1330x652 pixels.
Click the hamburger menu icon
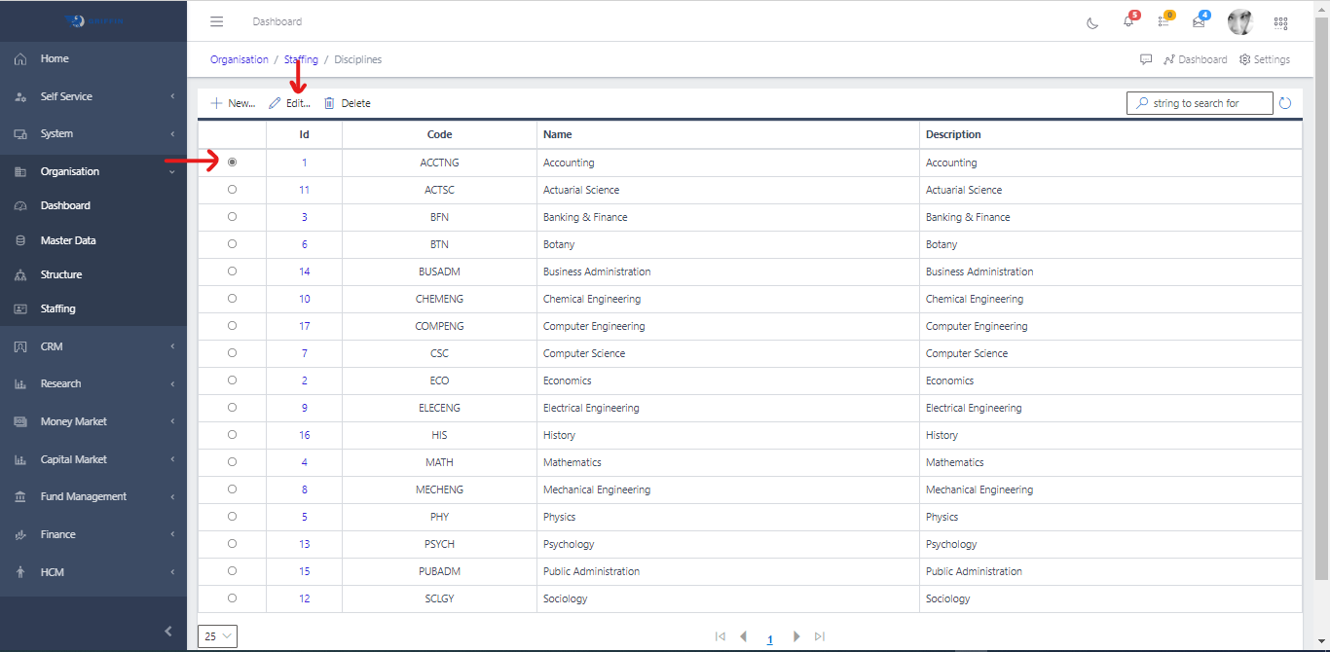click(217, 21)
